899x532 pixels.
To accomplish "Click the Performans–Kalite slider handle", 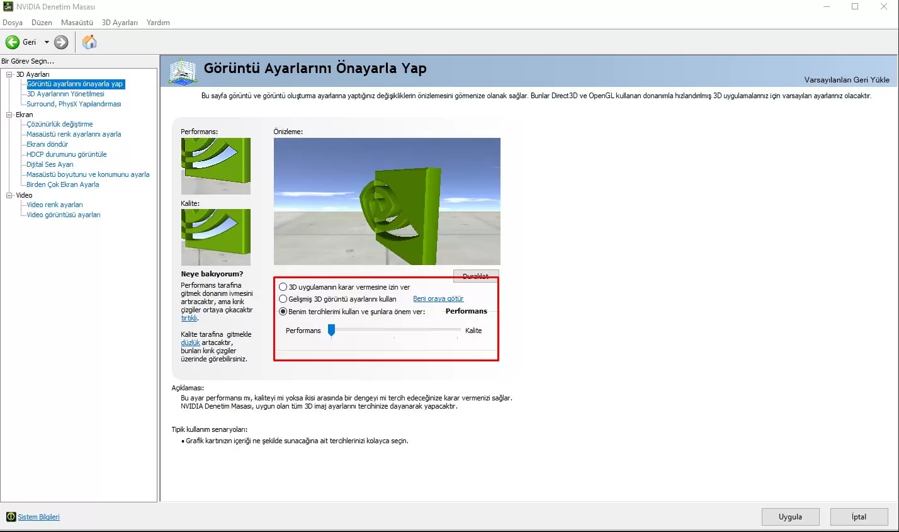I will pos(332,330).
